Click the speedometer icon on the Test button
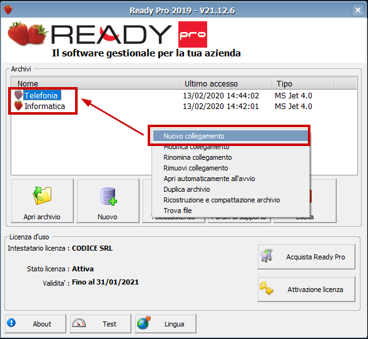 (x=79, y=323)
